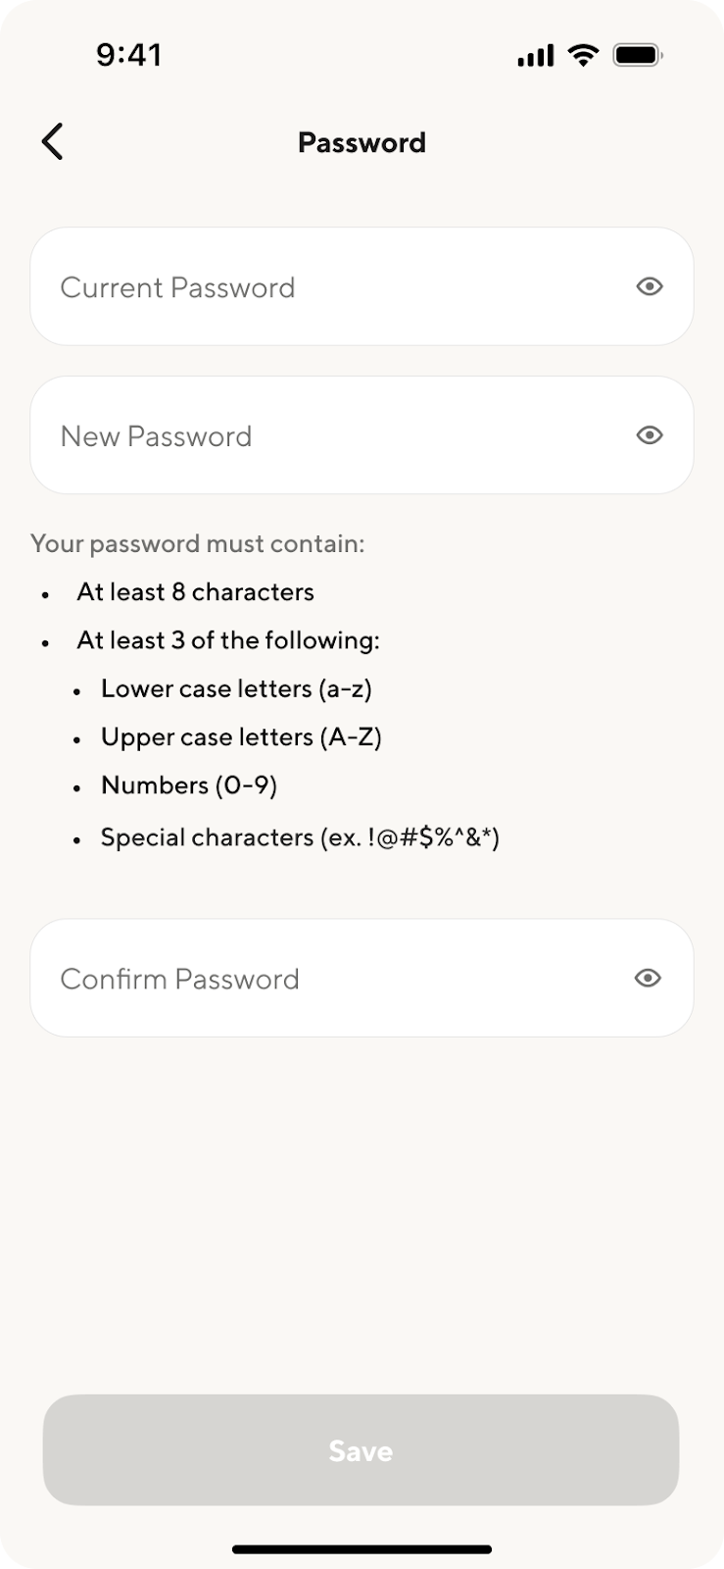The width and height of the screenshot is (724, 1569).
Task: Click the "Special characters" requirement line
Action: (300, 837)
